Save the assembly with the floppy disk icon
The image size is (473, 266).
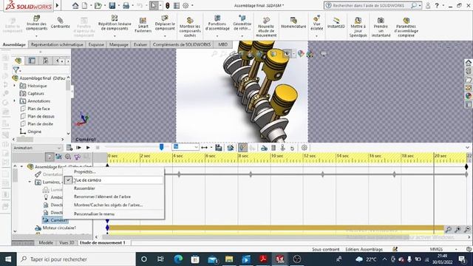pyautogui.click(x=112, y=5)
